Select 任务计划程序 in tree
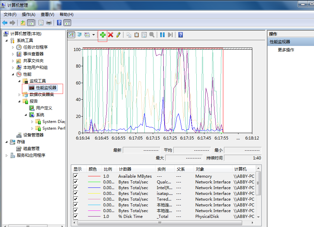 tap(35, 47)
